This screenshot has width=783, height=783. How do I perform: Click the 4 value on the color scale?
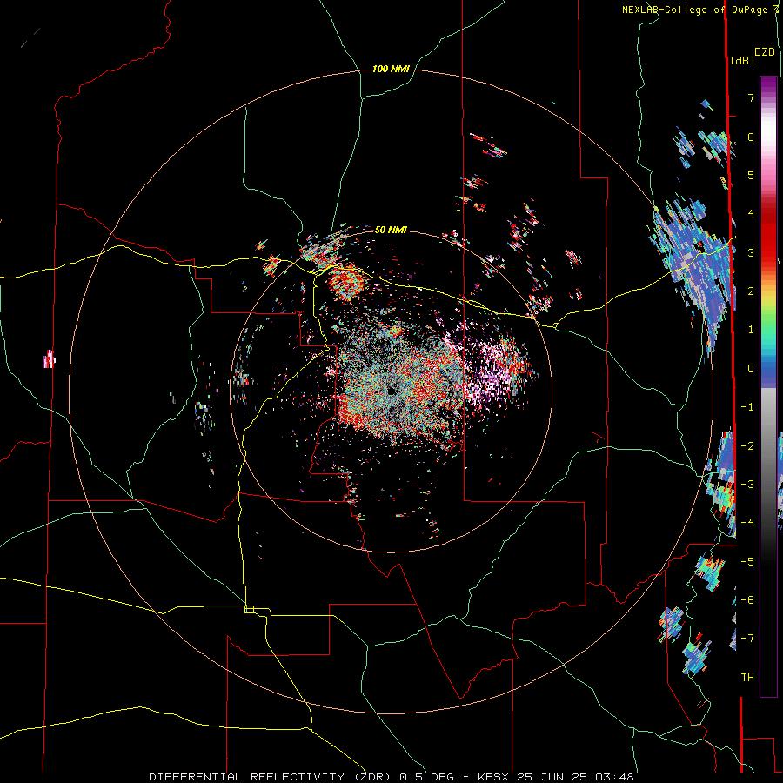click(x=751, y=214)
